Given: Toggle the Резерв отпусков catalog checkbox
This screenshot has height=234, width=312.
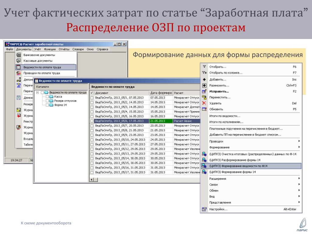Looking at the screenshot, I should pos(47,101).
